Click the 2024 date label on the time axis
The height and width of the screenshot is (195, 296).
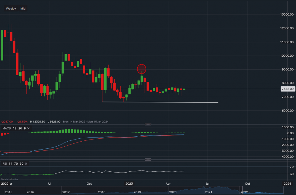287,183
